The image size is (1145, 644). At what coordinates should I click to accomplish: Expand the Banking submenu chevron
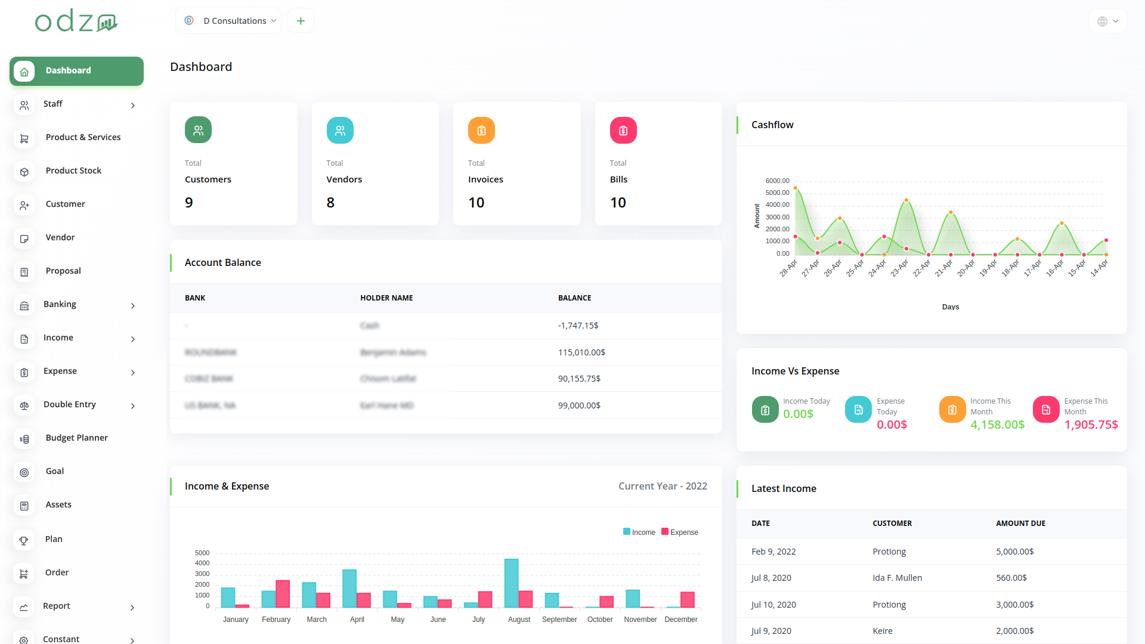(133, 306)
